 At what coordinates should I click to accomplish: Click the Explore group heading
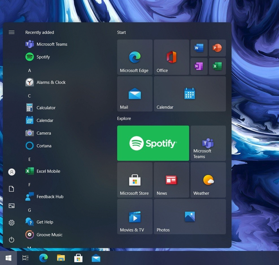[x=124, y=119]
